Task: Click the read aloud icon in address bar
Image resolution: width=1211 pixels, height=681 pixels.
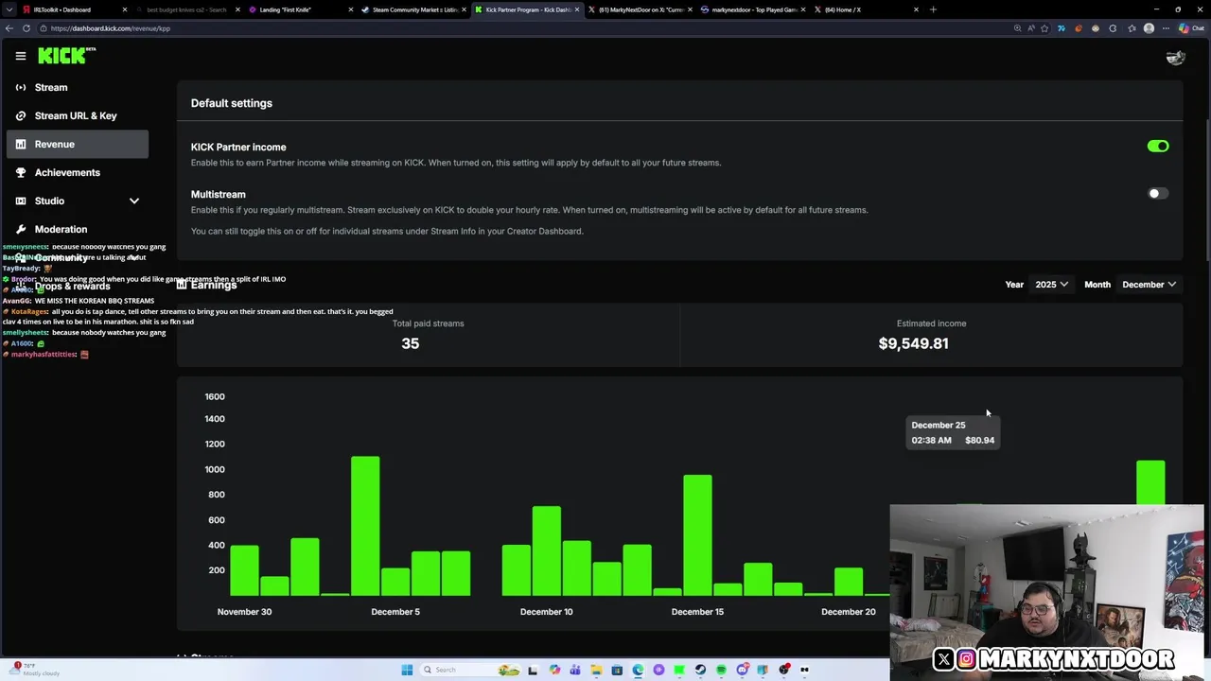Action: click(1031, 28)
